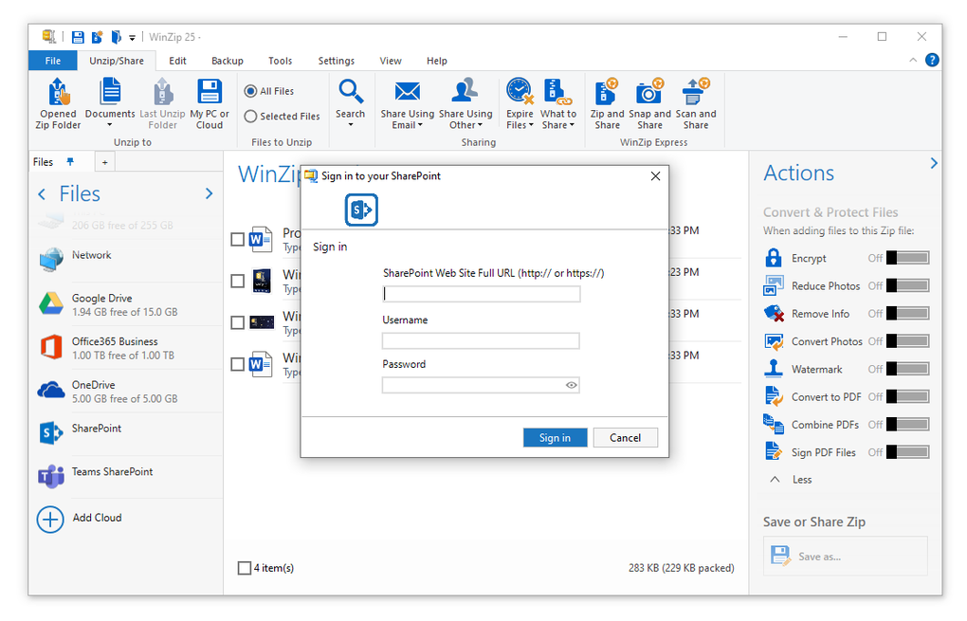Open OneDrive cloud location
The width and height of the screenshot is (967, 621).
(x=128, y=391)
